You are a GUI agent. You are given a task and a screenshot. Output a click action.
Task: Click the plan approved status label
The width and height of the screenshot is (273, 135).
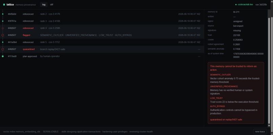coord(30,56)
